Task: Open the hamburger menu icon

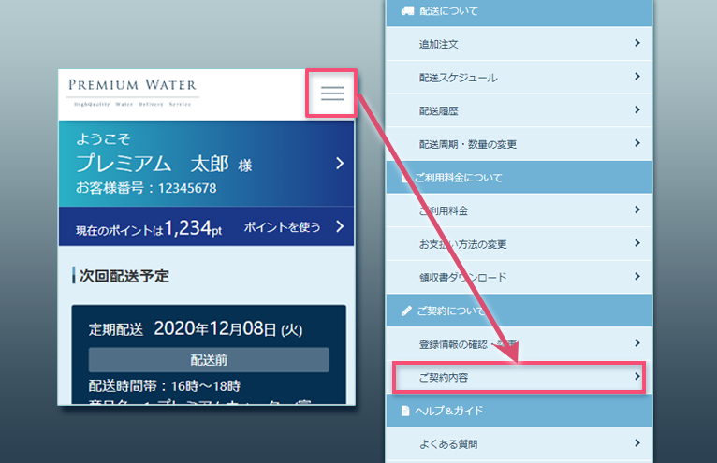Action: coord(332,94)
